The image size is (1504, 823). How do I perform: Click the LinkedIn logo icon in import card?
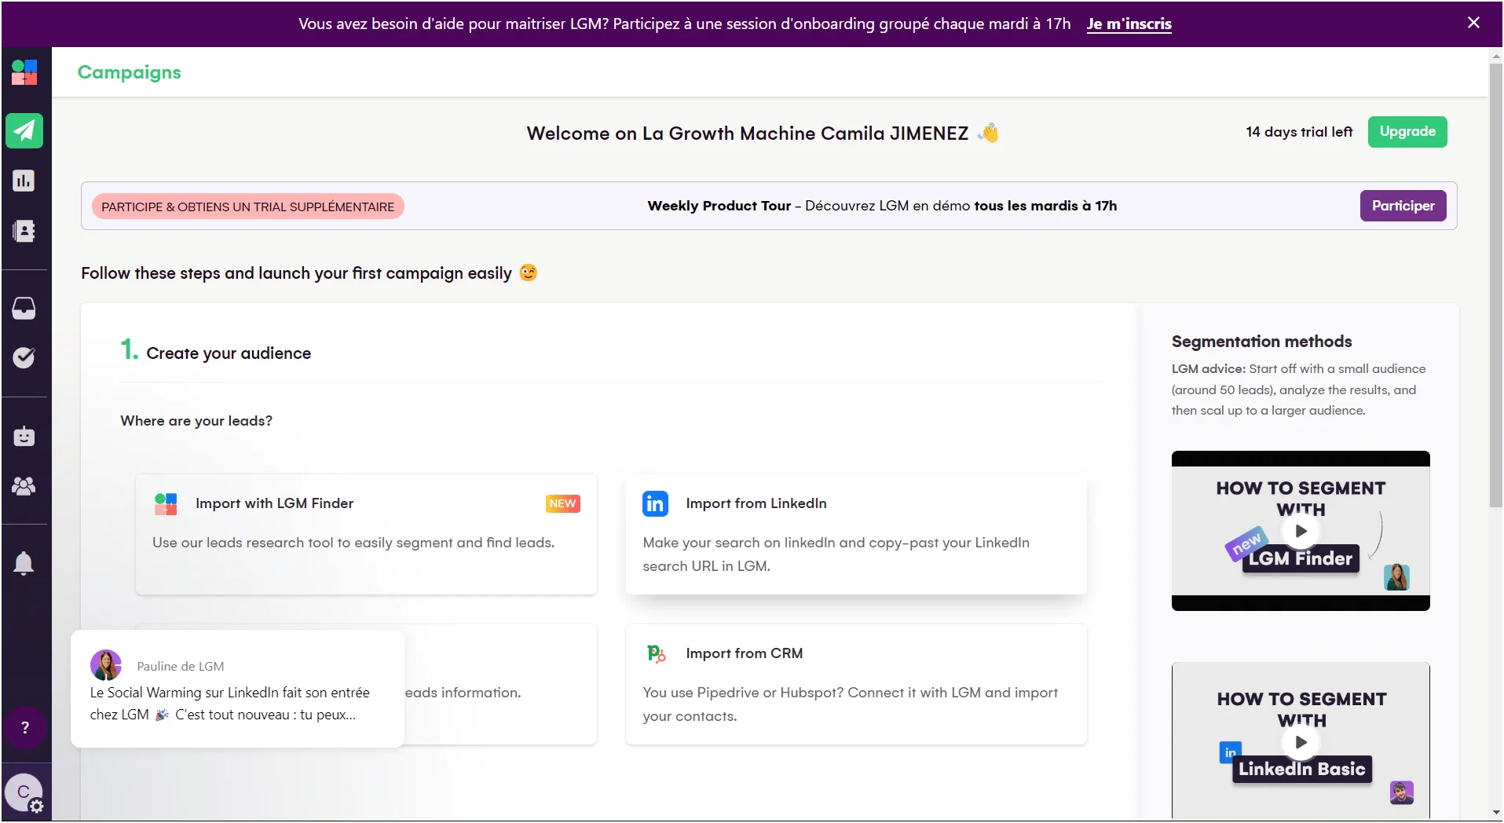tap(655, 503)
